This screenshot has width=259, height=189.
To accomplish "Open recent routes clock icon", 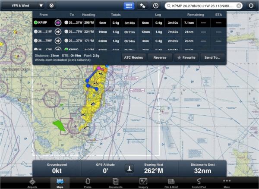I will pos(155,6).
